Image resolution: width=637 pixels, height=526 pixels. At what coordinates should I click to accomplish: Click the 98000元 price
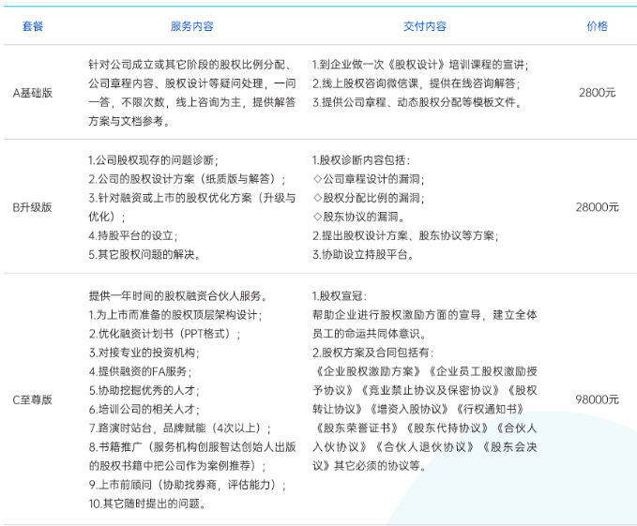(597, 399)
